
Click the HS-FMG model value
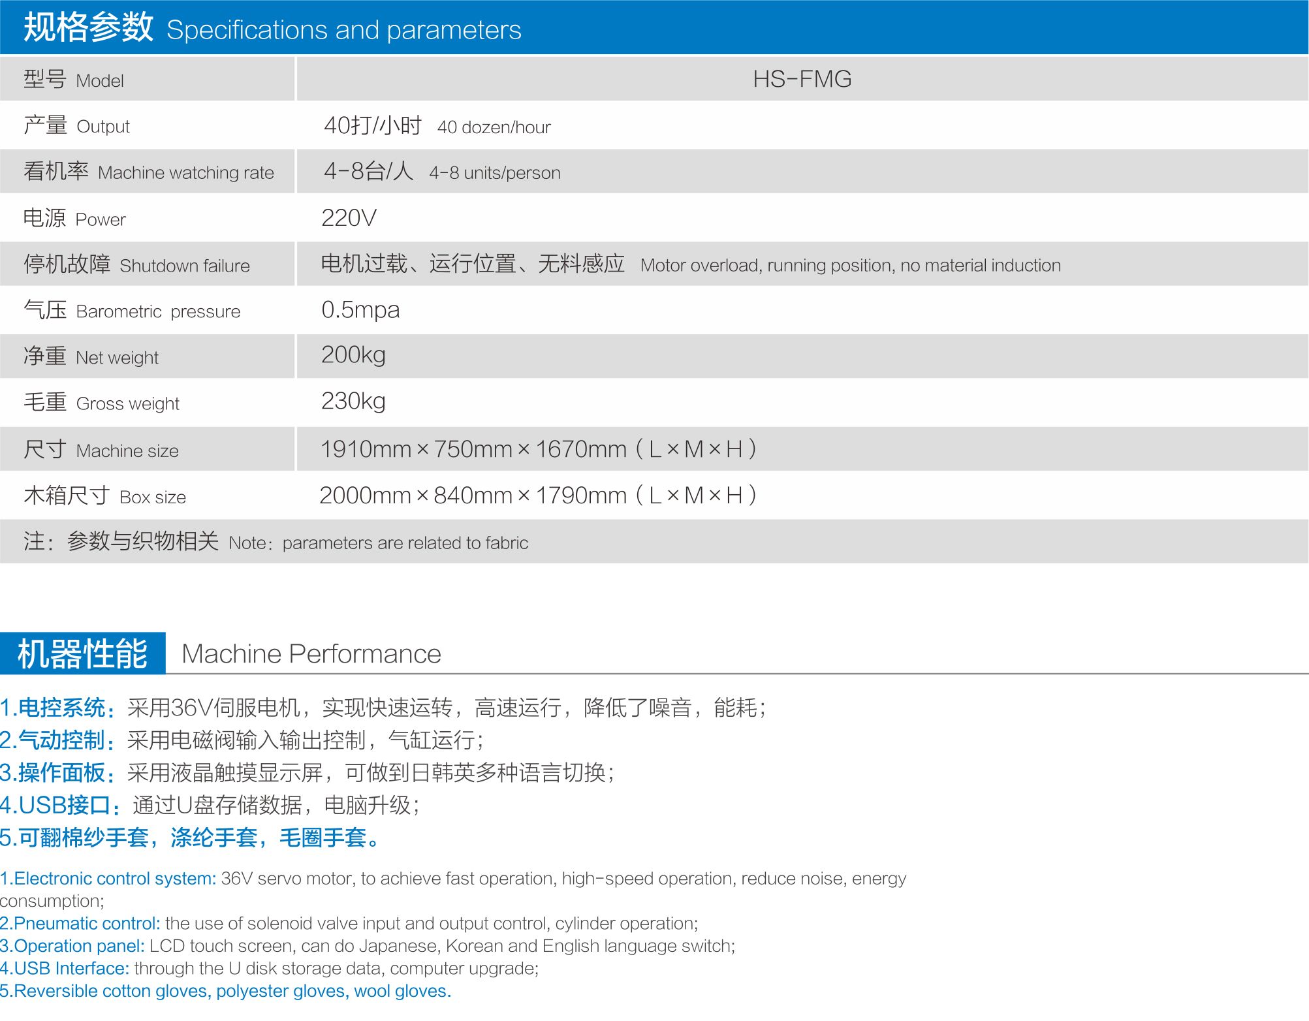click(x=802, y=79)
